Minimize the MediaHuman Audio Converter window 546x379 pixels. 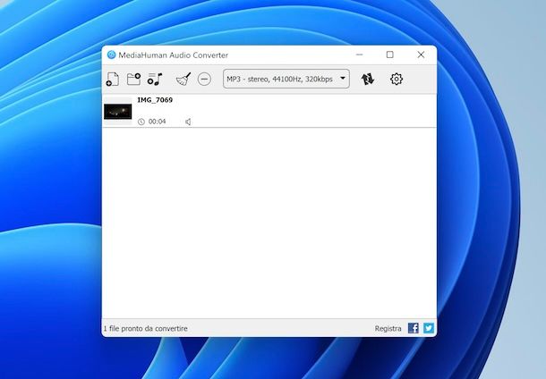[x=359, y=55]
